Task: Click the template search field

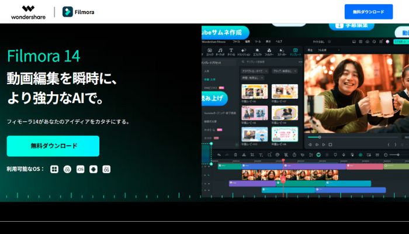Action: tap(268, 62)
